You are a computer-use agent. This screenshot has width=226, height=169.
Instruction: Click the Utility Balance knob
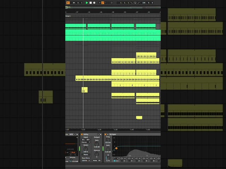tap(96, 154)
